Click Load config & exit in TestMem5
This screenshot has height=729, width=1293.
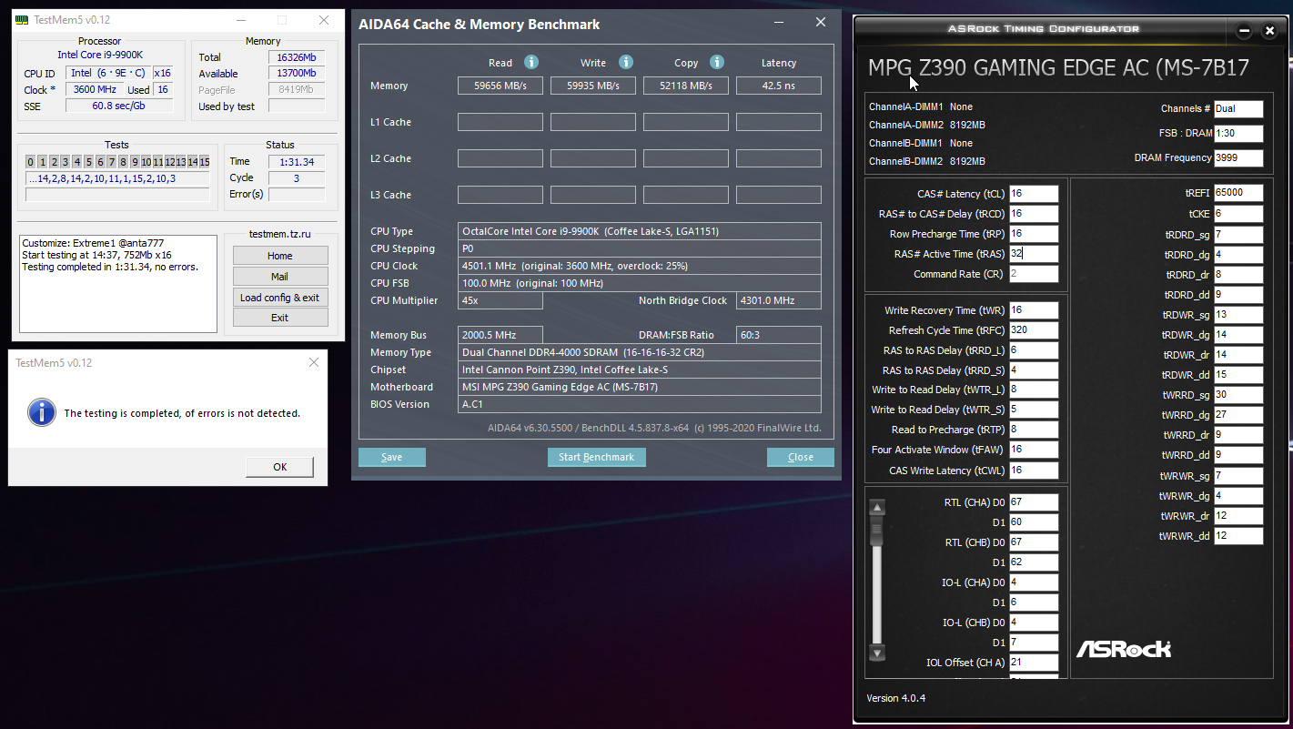(280, 298)
